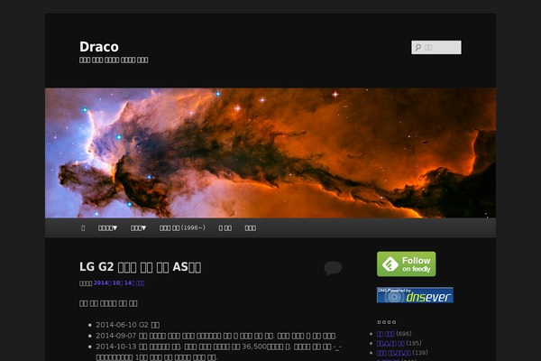Viewport: 541px width, 361px height.
Task: Expand the second dropdown menu with arrow
Action: click(138, 228)
